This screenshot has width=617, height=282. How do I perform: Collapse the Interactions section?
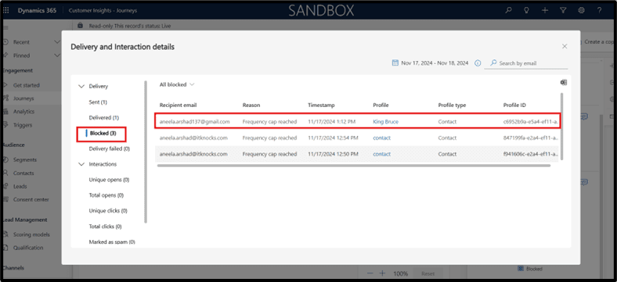click(81, 164)
